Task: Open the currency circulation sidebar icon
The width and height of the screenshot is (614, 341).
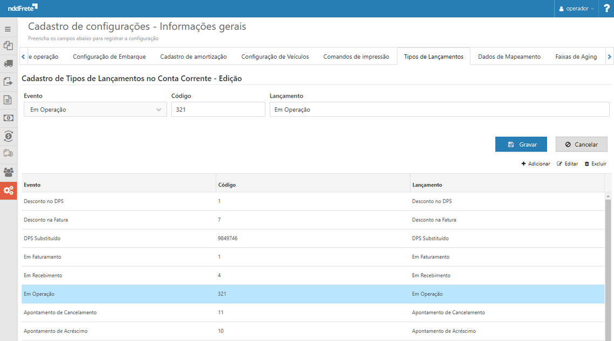Action: pos(8,136)
